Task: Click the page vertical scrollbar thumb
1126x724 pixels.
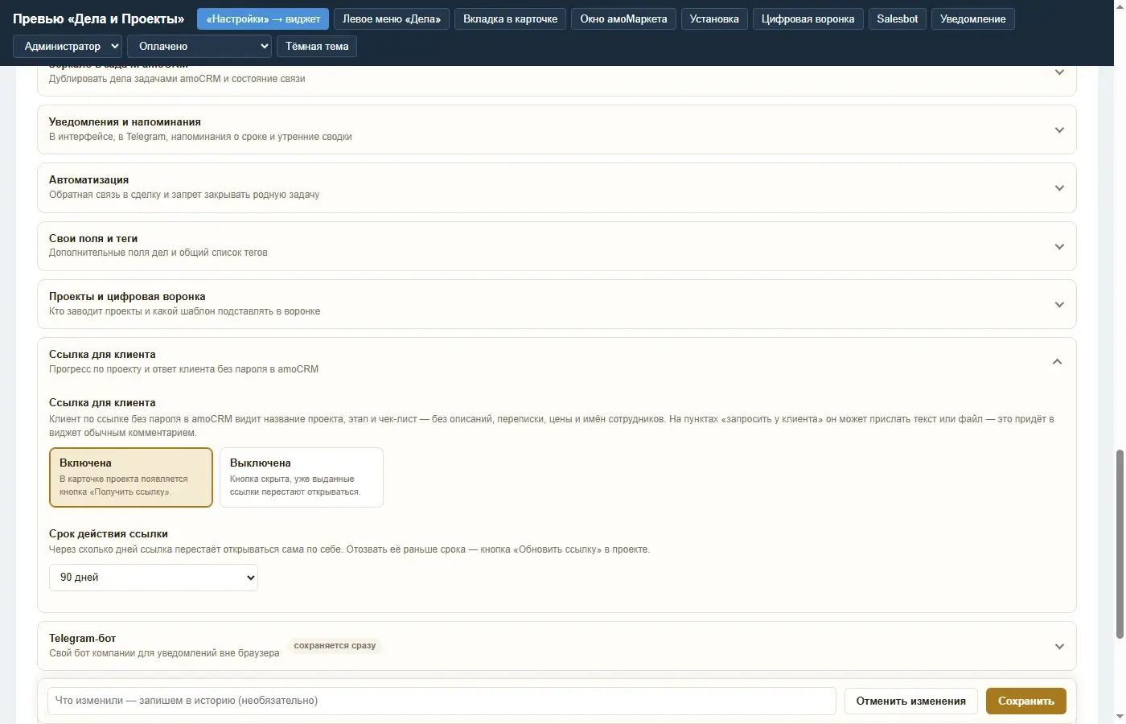Action: pyautogui.click(x=1120, y=545)
